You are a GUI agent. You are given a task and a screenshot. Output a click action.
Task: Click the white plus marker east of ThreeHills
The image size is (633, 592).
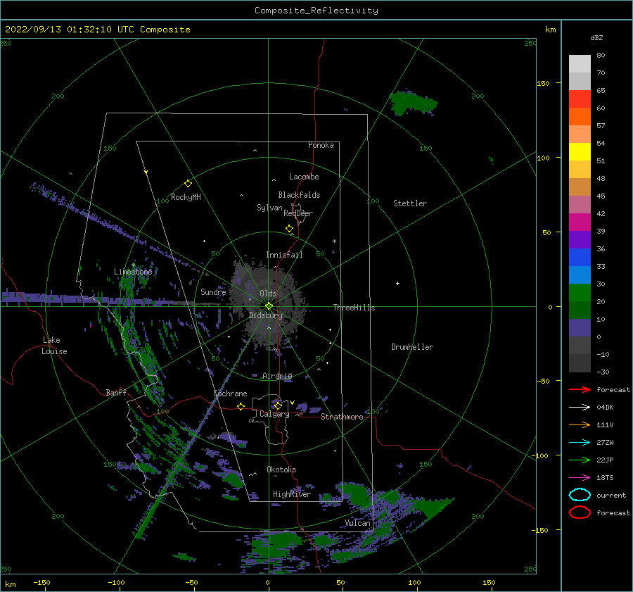(397, 283)
